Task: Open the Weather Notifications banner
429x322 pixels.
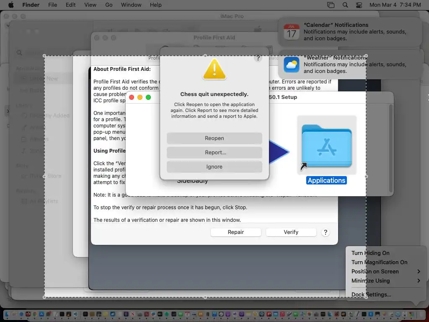Action: point(350,65)
